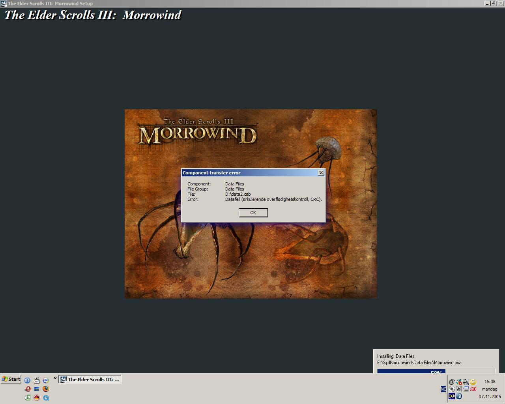Open the speaker volume tray icon

(459, 389)
